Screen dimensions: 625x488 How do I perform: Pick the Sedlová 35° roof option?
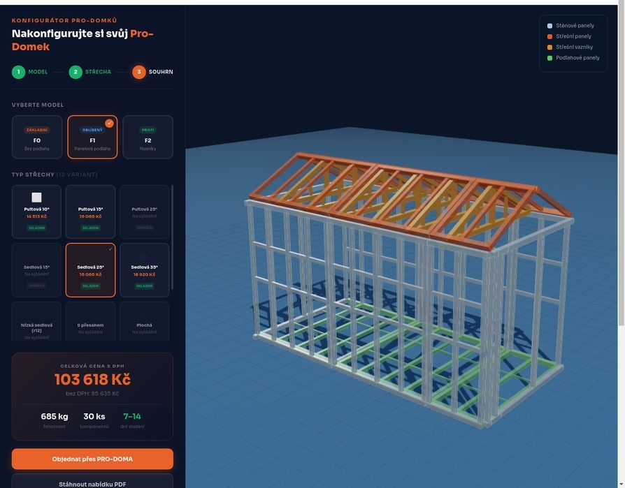[144, 269]
